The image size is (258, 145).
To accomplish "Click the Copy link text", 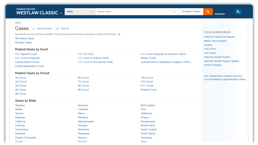I will click(x=65, y=28).
